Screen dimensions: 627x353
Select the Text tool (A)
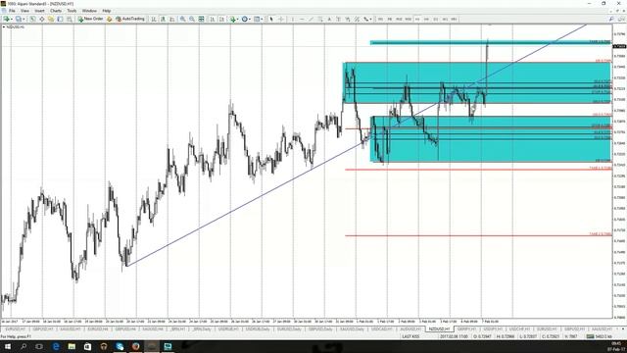pyautogui.click(x=329, y=19)
